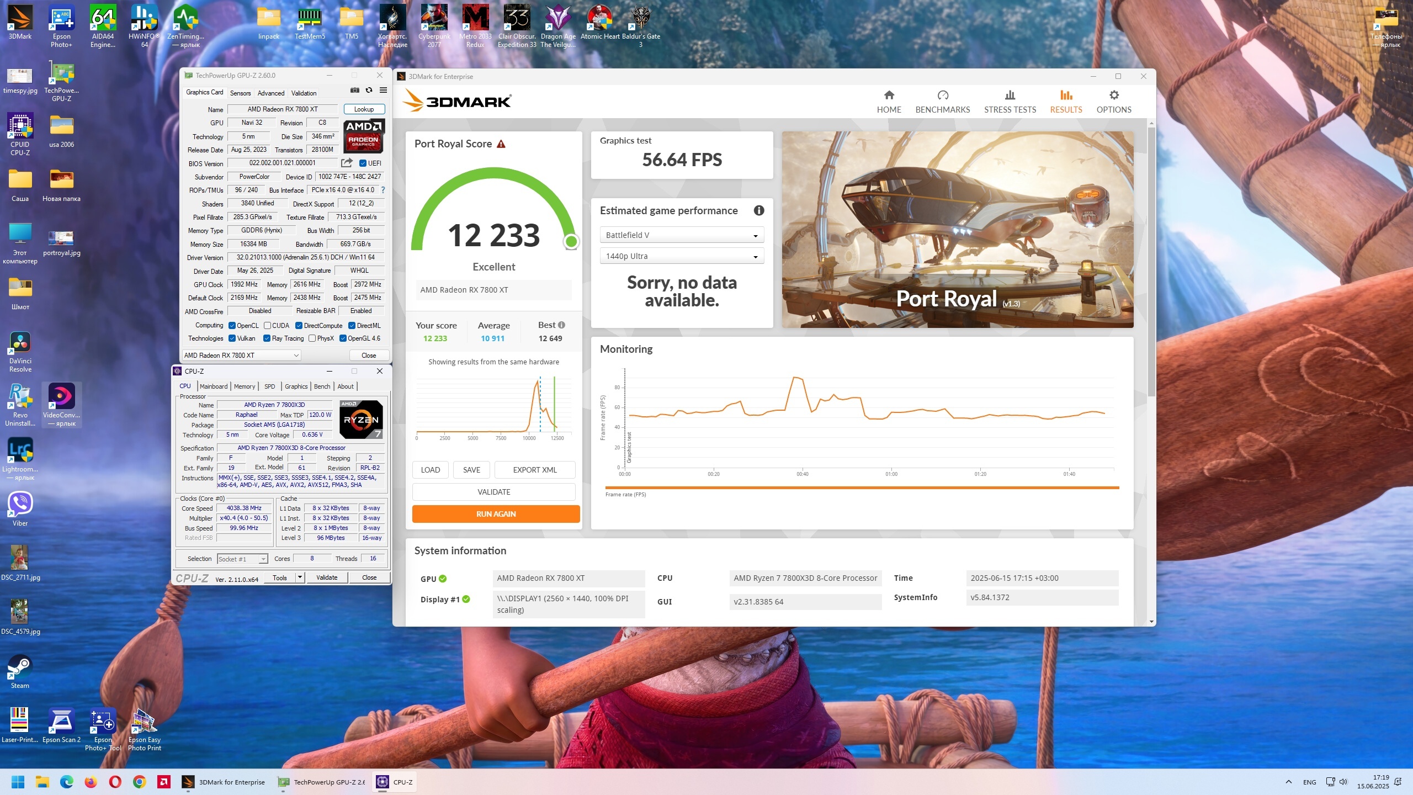Open the CPU-Z Mainboard tab

[x=214, y=386]
